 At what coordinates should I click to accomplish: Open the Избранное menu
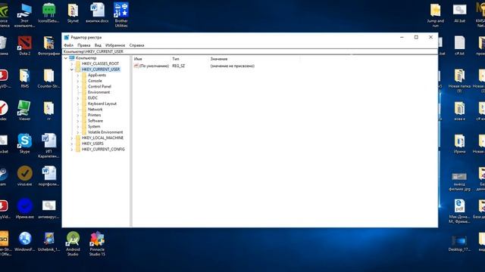point(115,45)
